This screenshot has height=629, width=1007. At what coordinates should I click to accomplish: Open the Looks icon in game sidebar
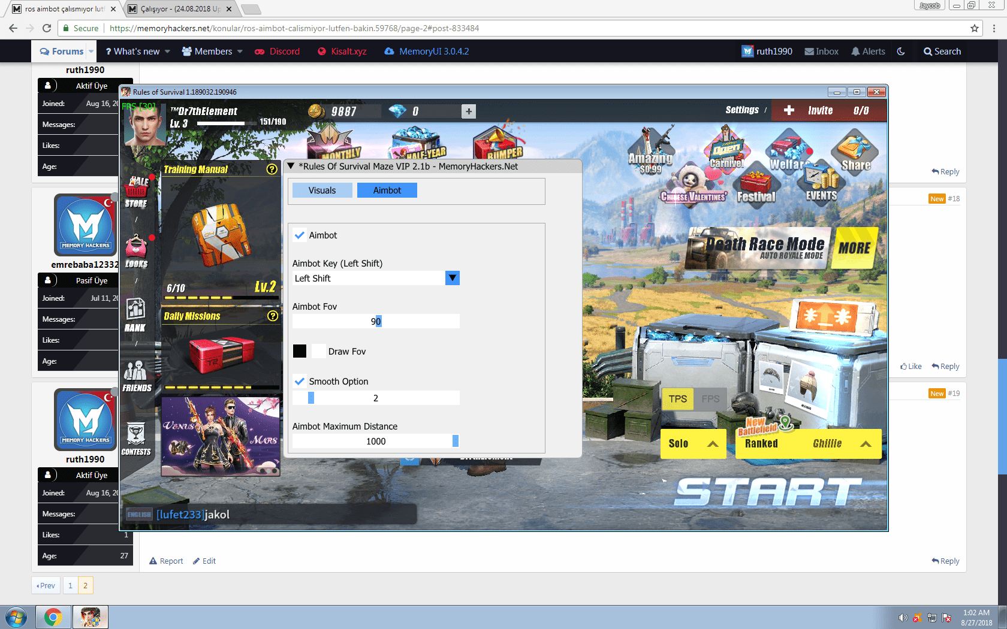pos(137,252)
